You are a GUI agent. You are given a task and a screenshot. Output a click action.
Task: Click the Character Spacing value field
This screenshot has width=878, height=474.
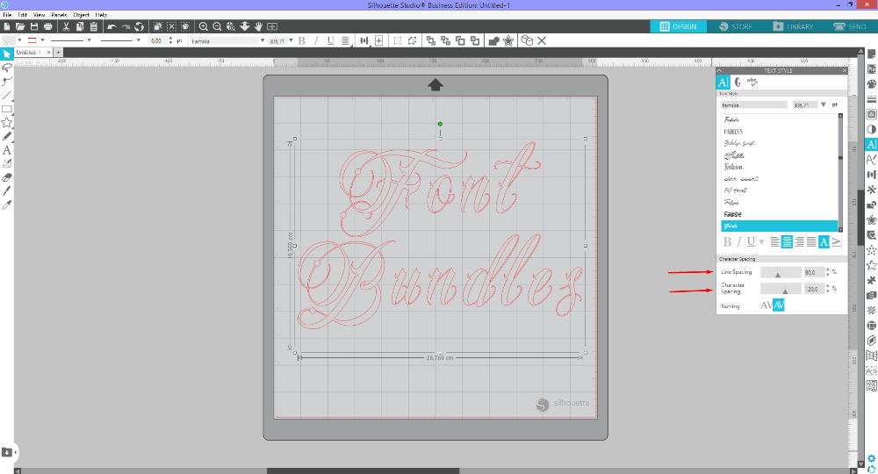tap(814, 289)
